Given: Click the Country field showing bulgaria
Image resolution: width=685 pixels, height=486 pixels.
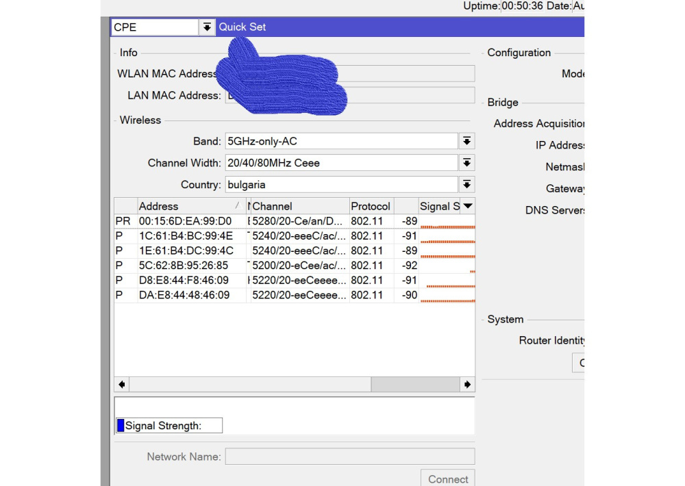Looking at the screenshot, I should tap(340, 185).
